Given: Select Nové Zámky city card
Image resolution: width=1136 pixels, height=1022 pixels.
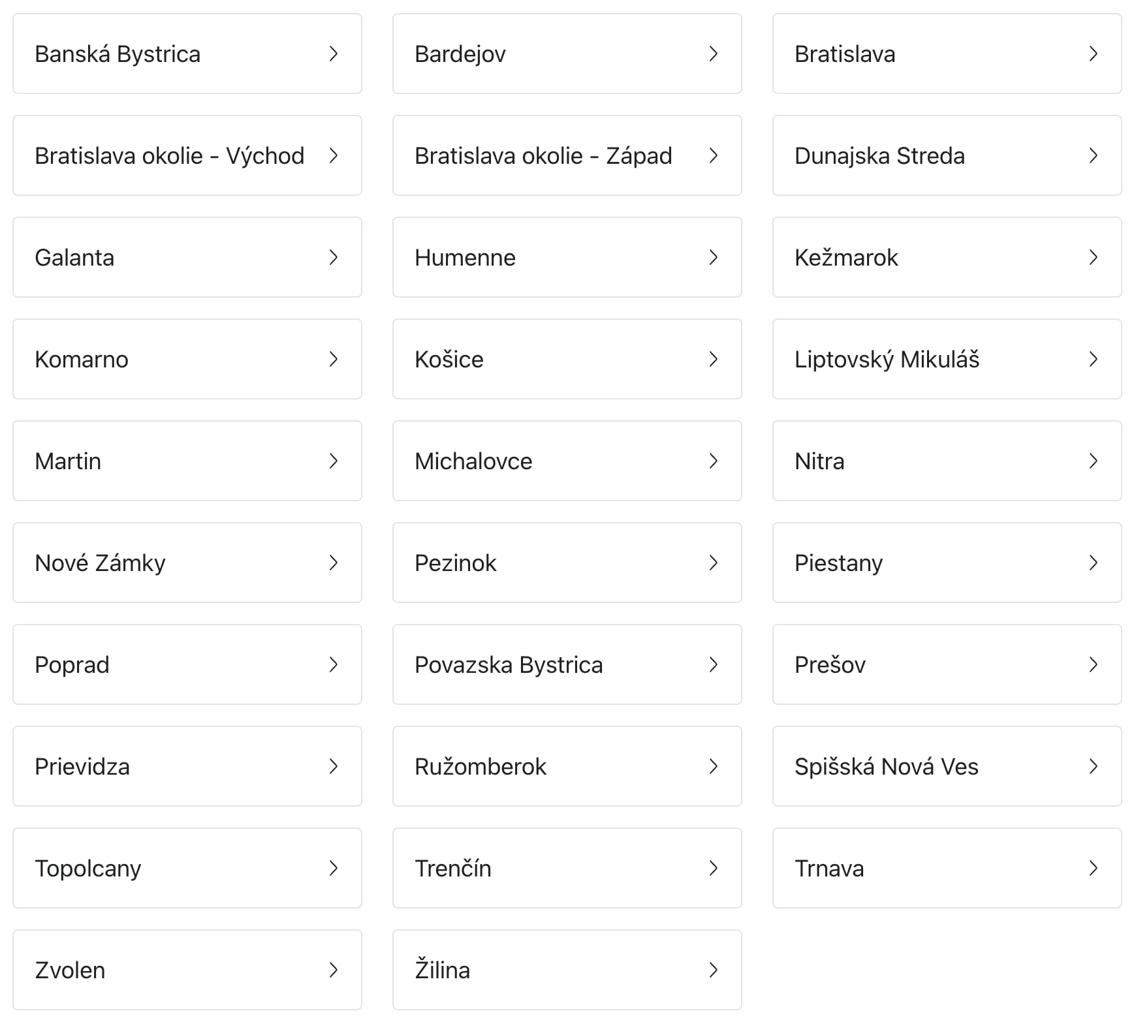Looking at the screenshot, I should [187, 563].
